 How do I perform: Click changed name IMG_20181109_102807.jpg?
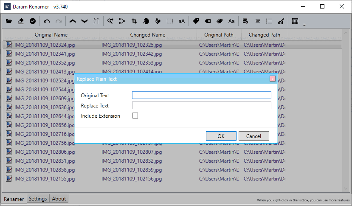click(x=132, y=152)
